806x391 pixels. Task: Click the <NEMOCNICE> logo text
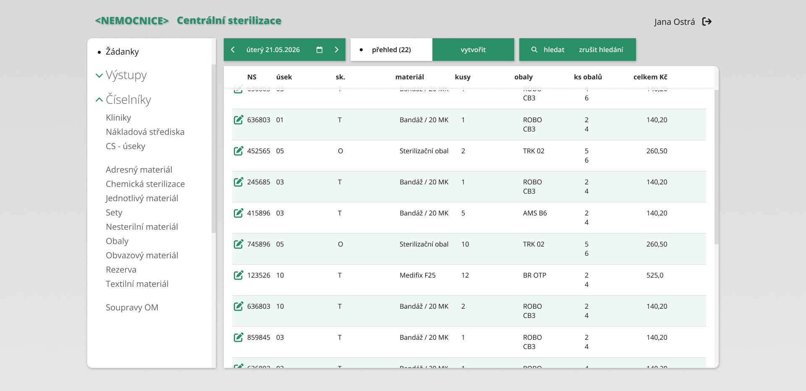[132, 21]
